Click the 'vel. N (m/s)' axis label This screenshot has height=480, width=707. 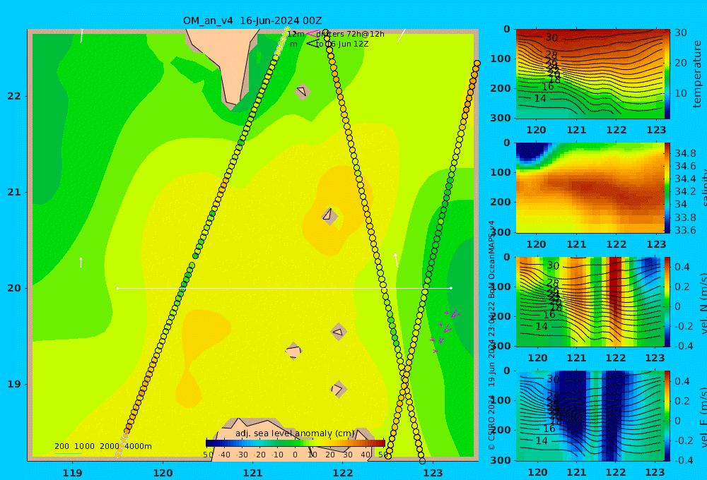[x=703, y=303]
